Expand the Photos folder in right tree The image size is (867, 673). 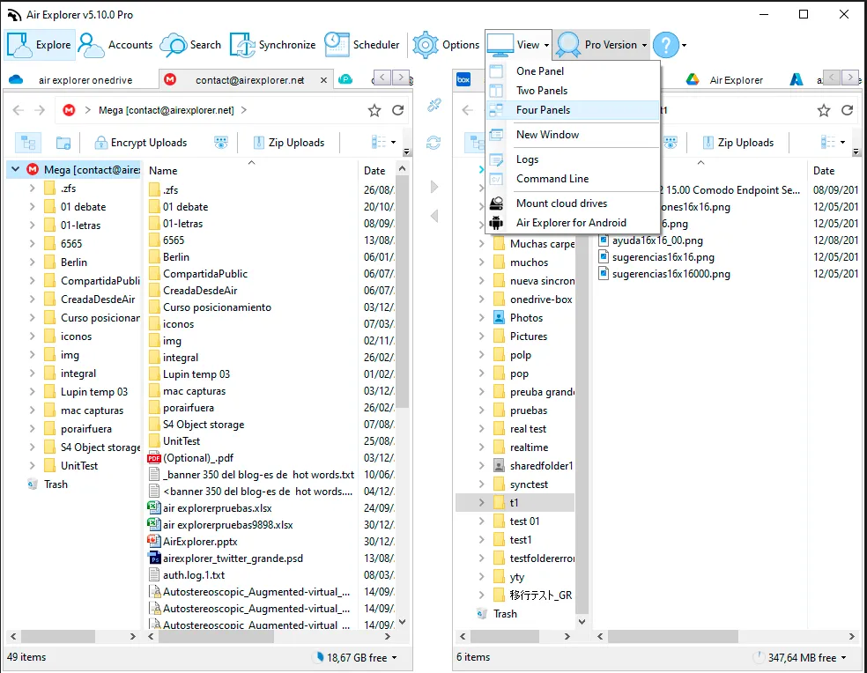[482, 318]
